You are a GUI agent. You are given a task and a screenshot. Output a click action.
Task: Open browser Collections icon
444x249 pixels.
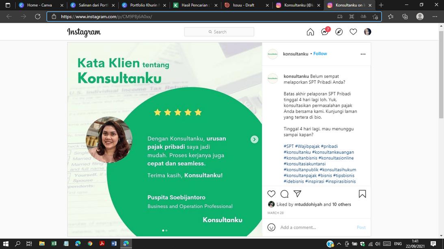(x=405, y=17)
